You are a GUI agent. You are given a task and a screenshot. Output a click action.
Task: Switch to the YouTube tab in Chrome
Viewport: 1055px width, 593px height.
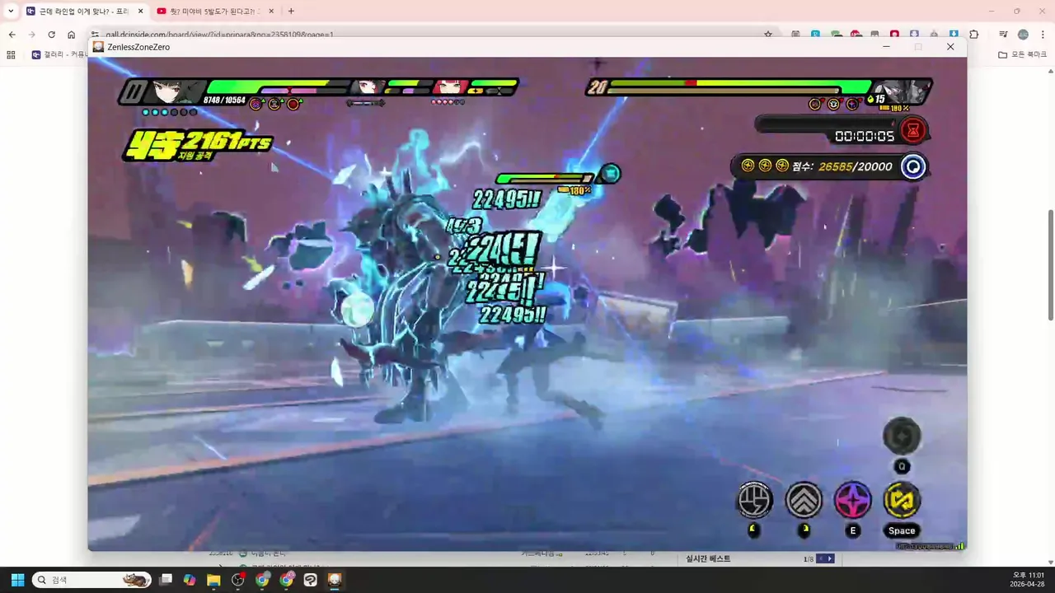214,11
